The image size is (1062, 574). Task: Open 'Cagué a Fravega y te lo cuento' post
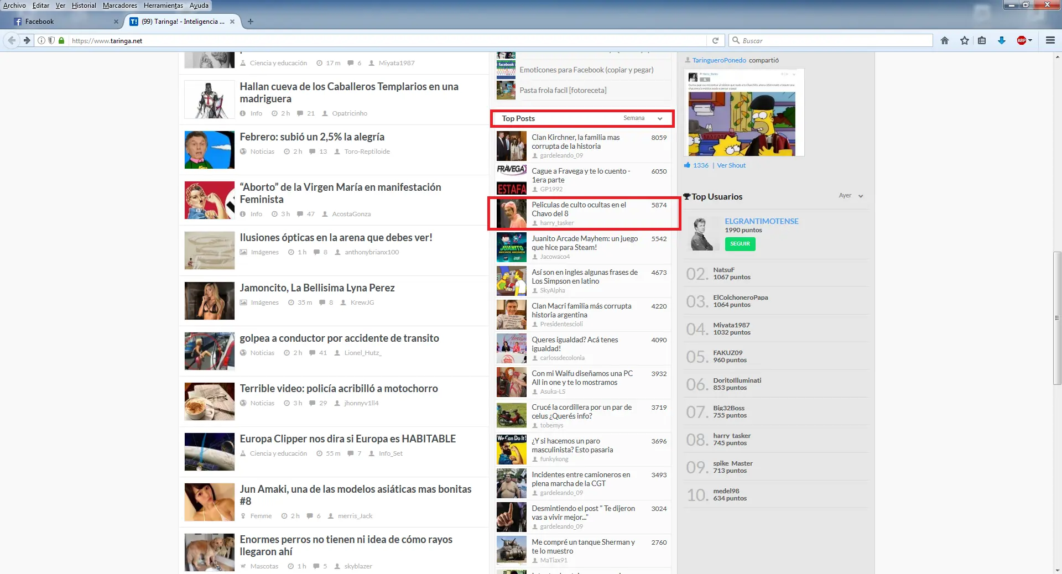pyautogui.click(x=581, y=175)
